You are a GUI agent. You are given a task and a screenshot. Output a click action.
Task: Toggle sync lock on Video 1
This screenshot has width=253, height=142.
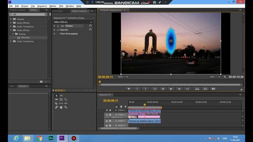tap(110, 115)
